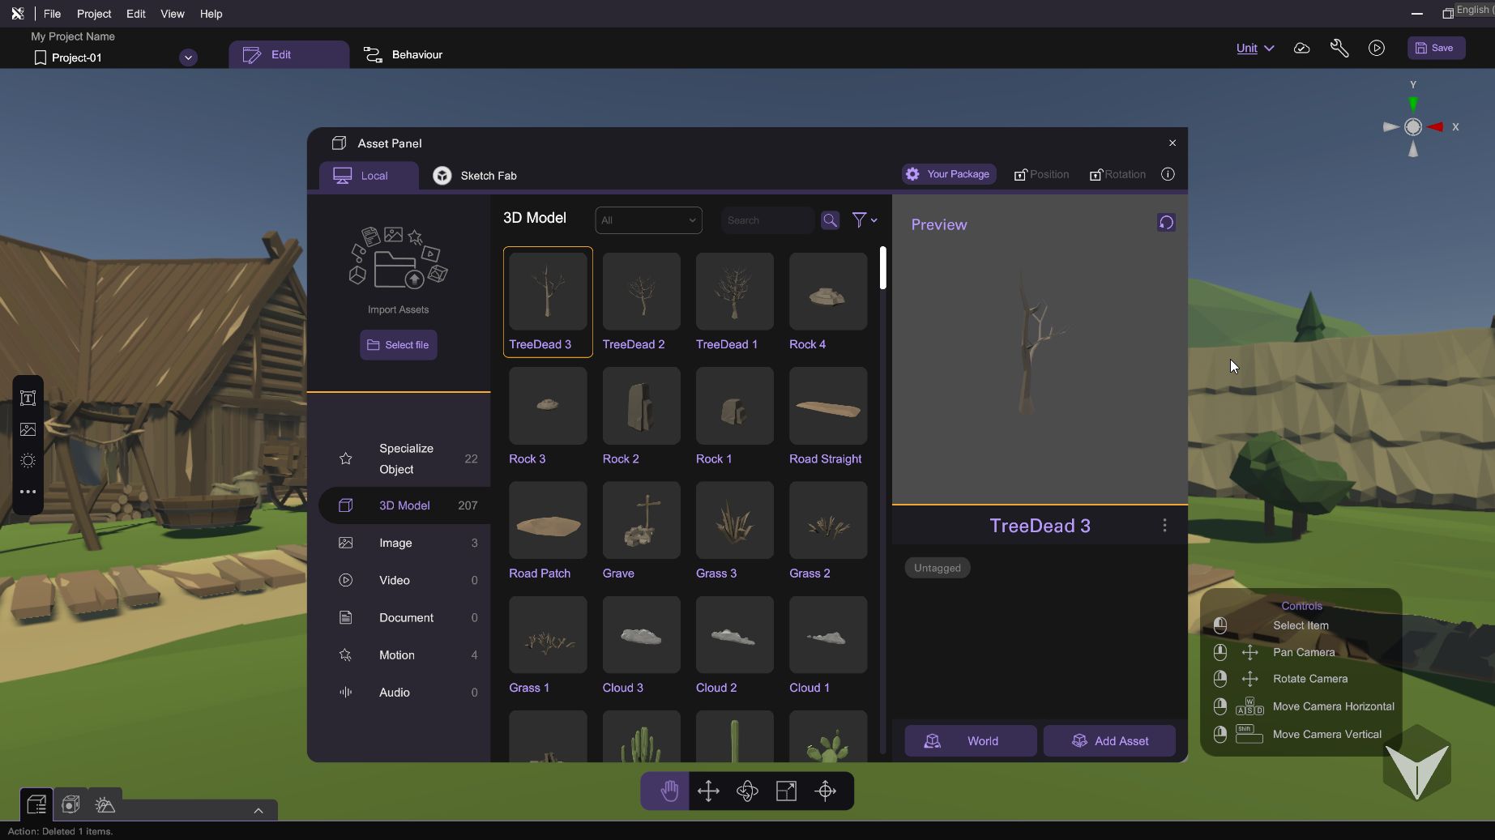1495x840 pixels.
Task: Select the rotate transform tool
Action: point(747,791)
